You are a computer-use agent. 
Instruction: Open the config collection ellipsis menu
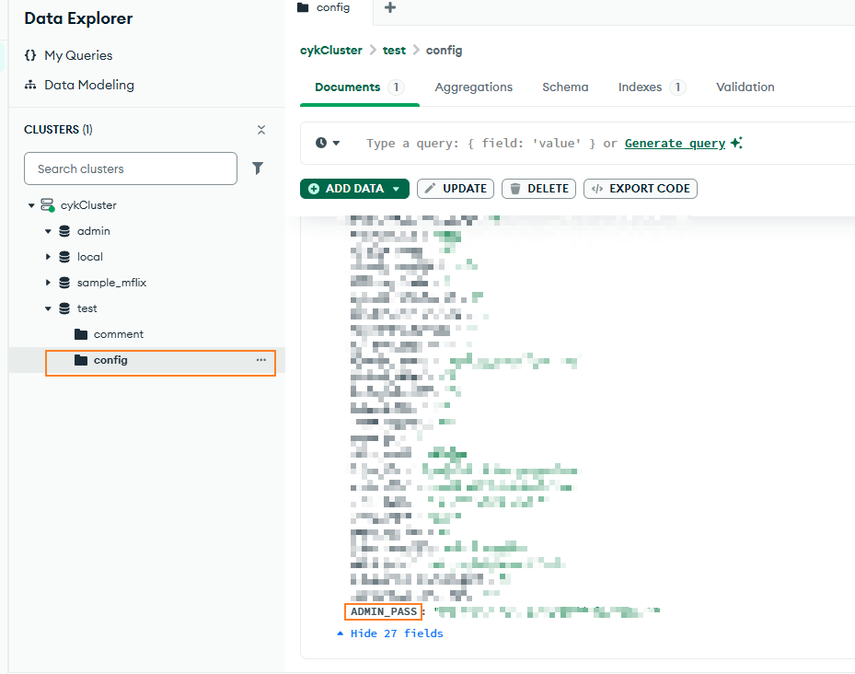(261, 360)
